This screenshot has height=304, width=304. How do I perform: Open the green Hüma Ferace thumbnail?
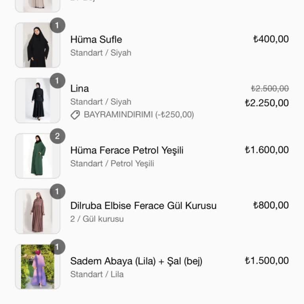tap(38, 156)
